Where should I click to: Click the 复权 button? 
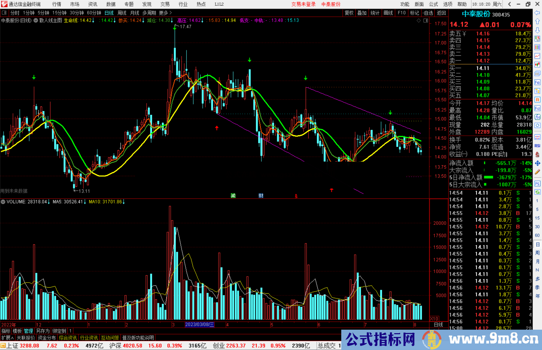click(x=349, y=13)
